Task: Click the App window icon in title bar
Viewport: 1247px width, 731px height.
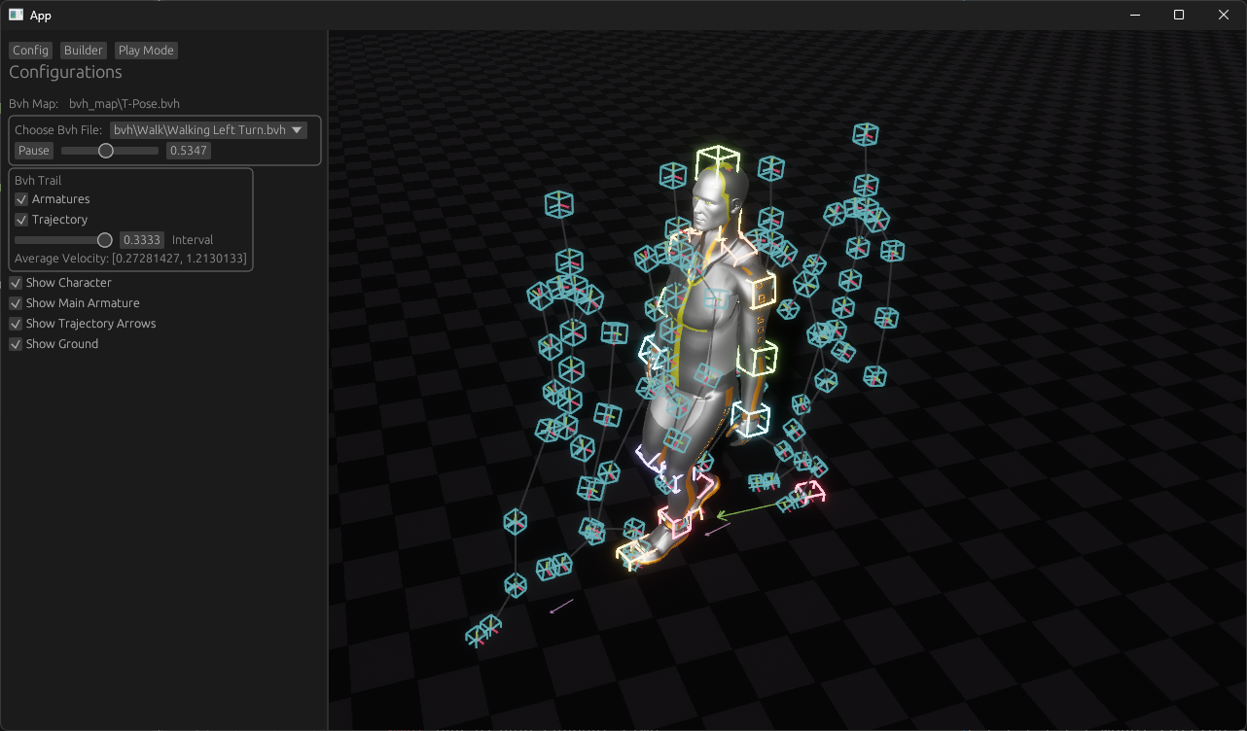Action: tap(16, 15)
